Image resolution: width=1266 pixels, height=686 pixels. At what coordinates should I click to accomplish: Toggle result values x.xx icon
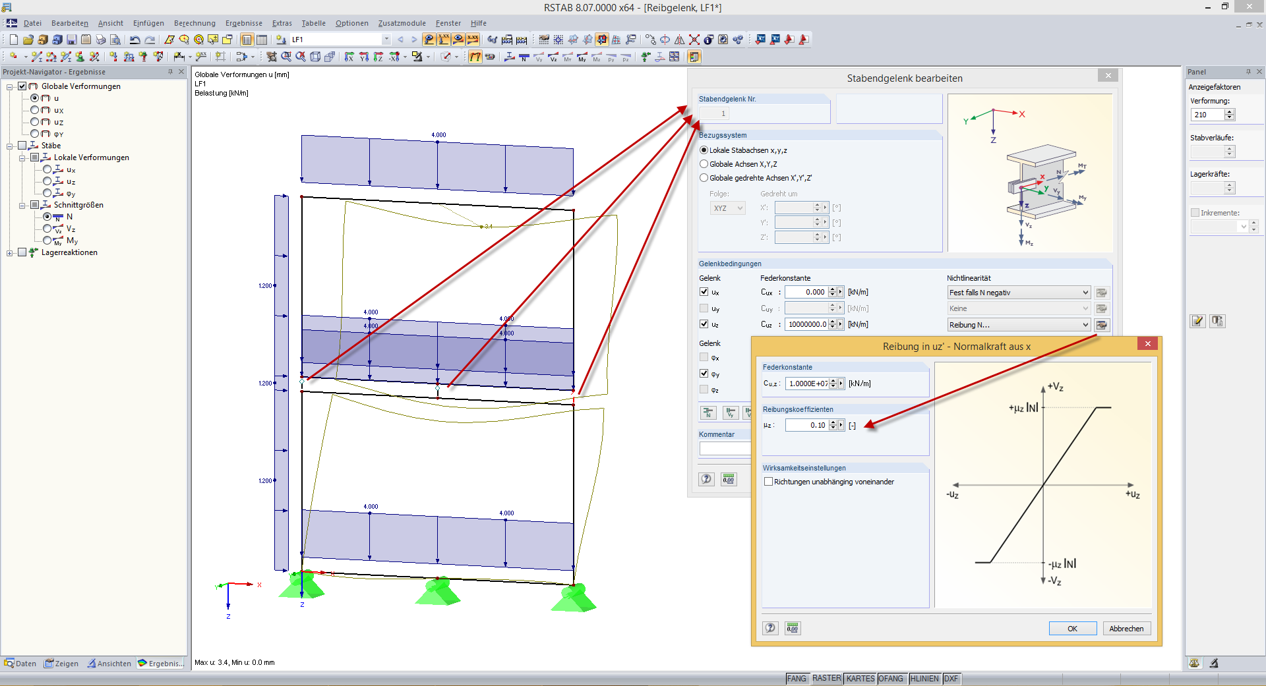click(x=473, y=40)
